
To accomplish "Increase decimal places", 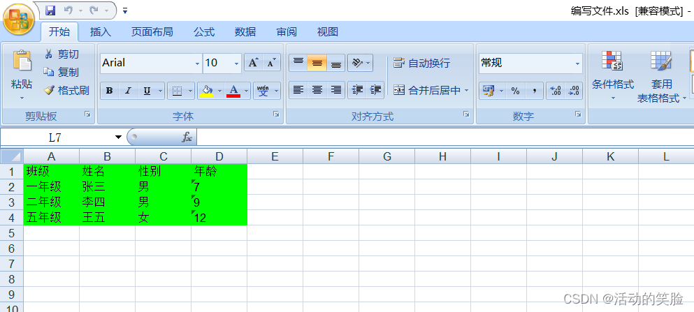I will 555,91.
